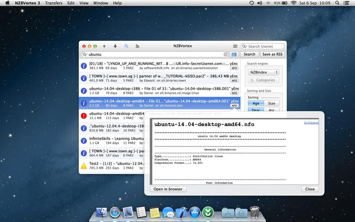Click the red error icon on the ubuntu-14.04-desktop-amd64 row

[x=84, y=116]
